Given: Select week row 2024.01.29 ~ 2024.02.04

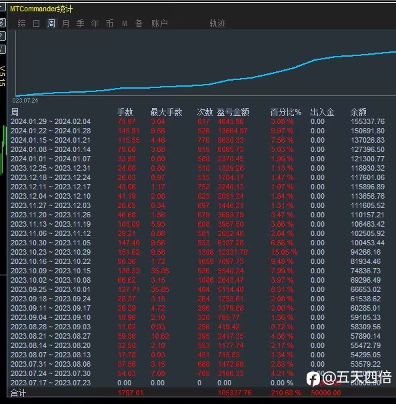Looking at the screenshot, I should pos(197,121).
